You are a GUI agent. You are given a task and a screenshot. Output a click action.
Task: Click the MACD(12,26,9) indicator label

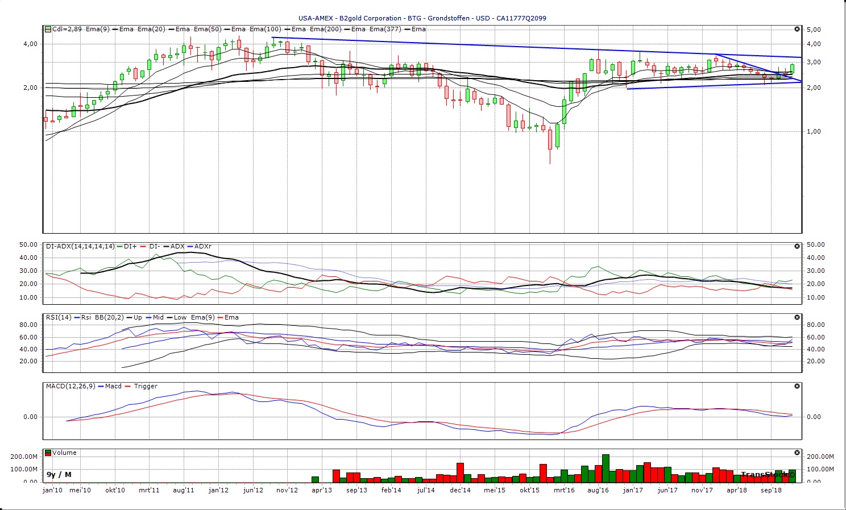pyautogui.click(x=70, y=386)
